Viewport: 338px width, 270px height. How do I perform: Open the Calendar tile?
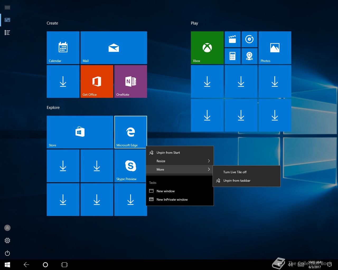pyautogui.click(x=63, y=48)
